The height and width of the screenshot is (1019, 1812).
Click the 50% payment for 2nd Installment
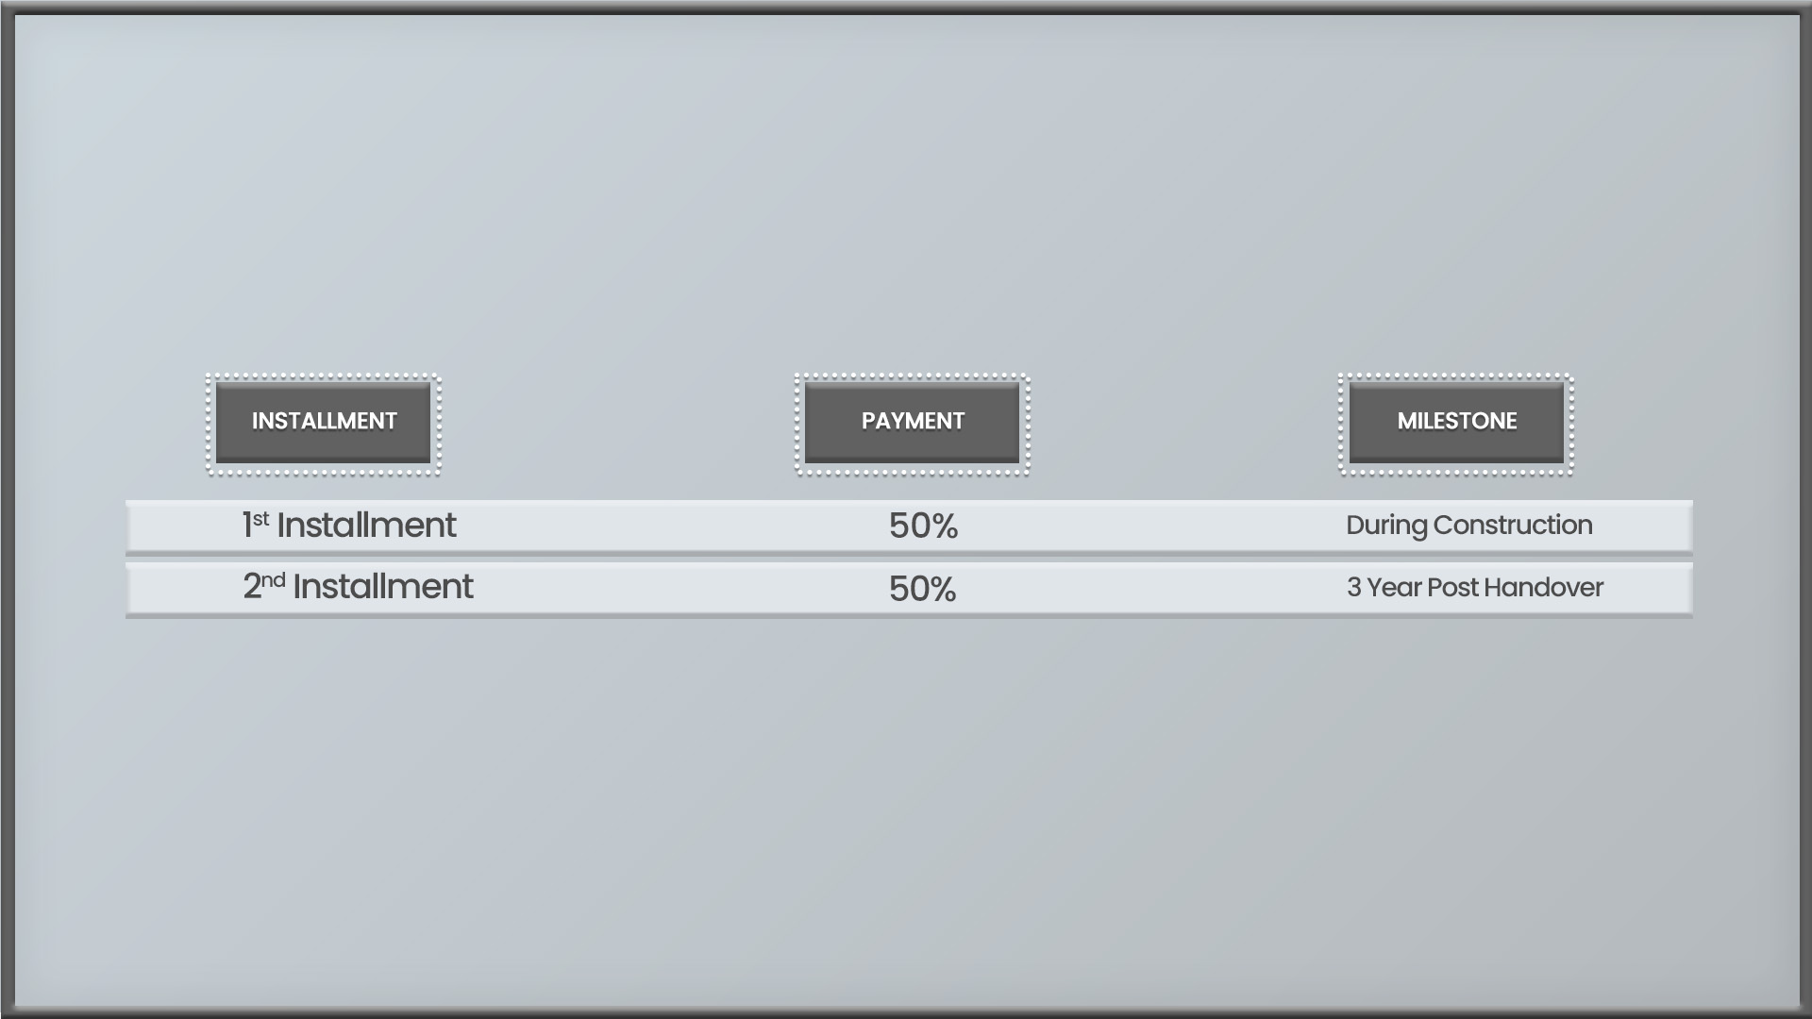(x=922, y=589)
